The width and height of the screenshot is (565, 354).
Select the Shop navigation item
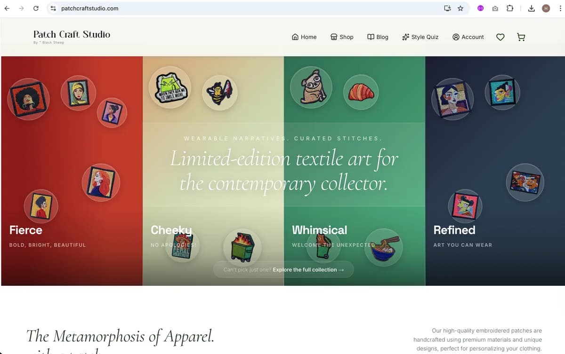pos(347,37)
